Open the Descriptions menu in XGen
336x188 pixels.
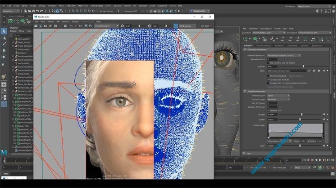click(266, 29)
